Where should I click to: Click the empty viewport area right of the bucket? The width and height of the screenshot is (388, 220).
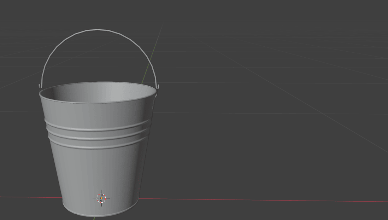tap(265, 141)
